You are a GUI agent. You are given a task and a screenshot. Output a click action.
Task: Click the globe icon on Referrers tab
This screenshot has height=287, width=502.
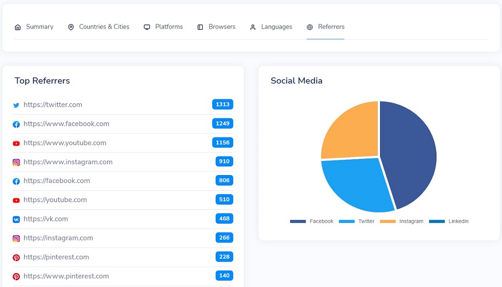tap(310, 27)
